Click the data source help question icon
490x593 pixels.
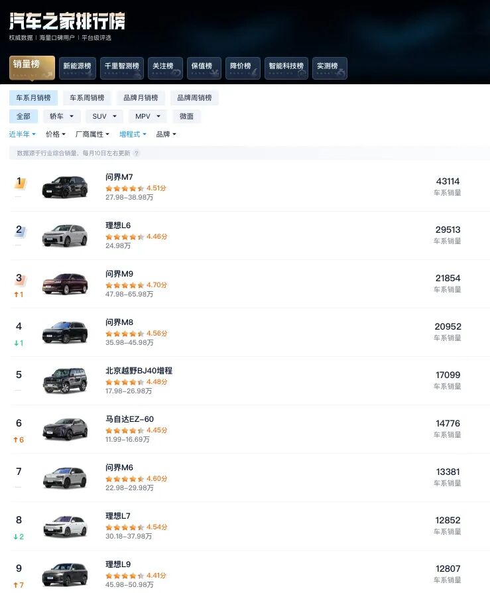pos(137,153)
